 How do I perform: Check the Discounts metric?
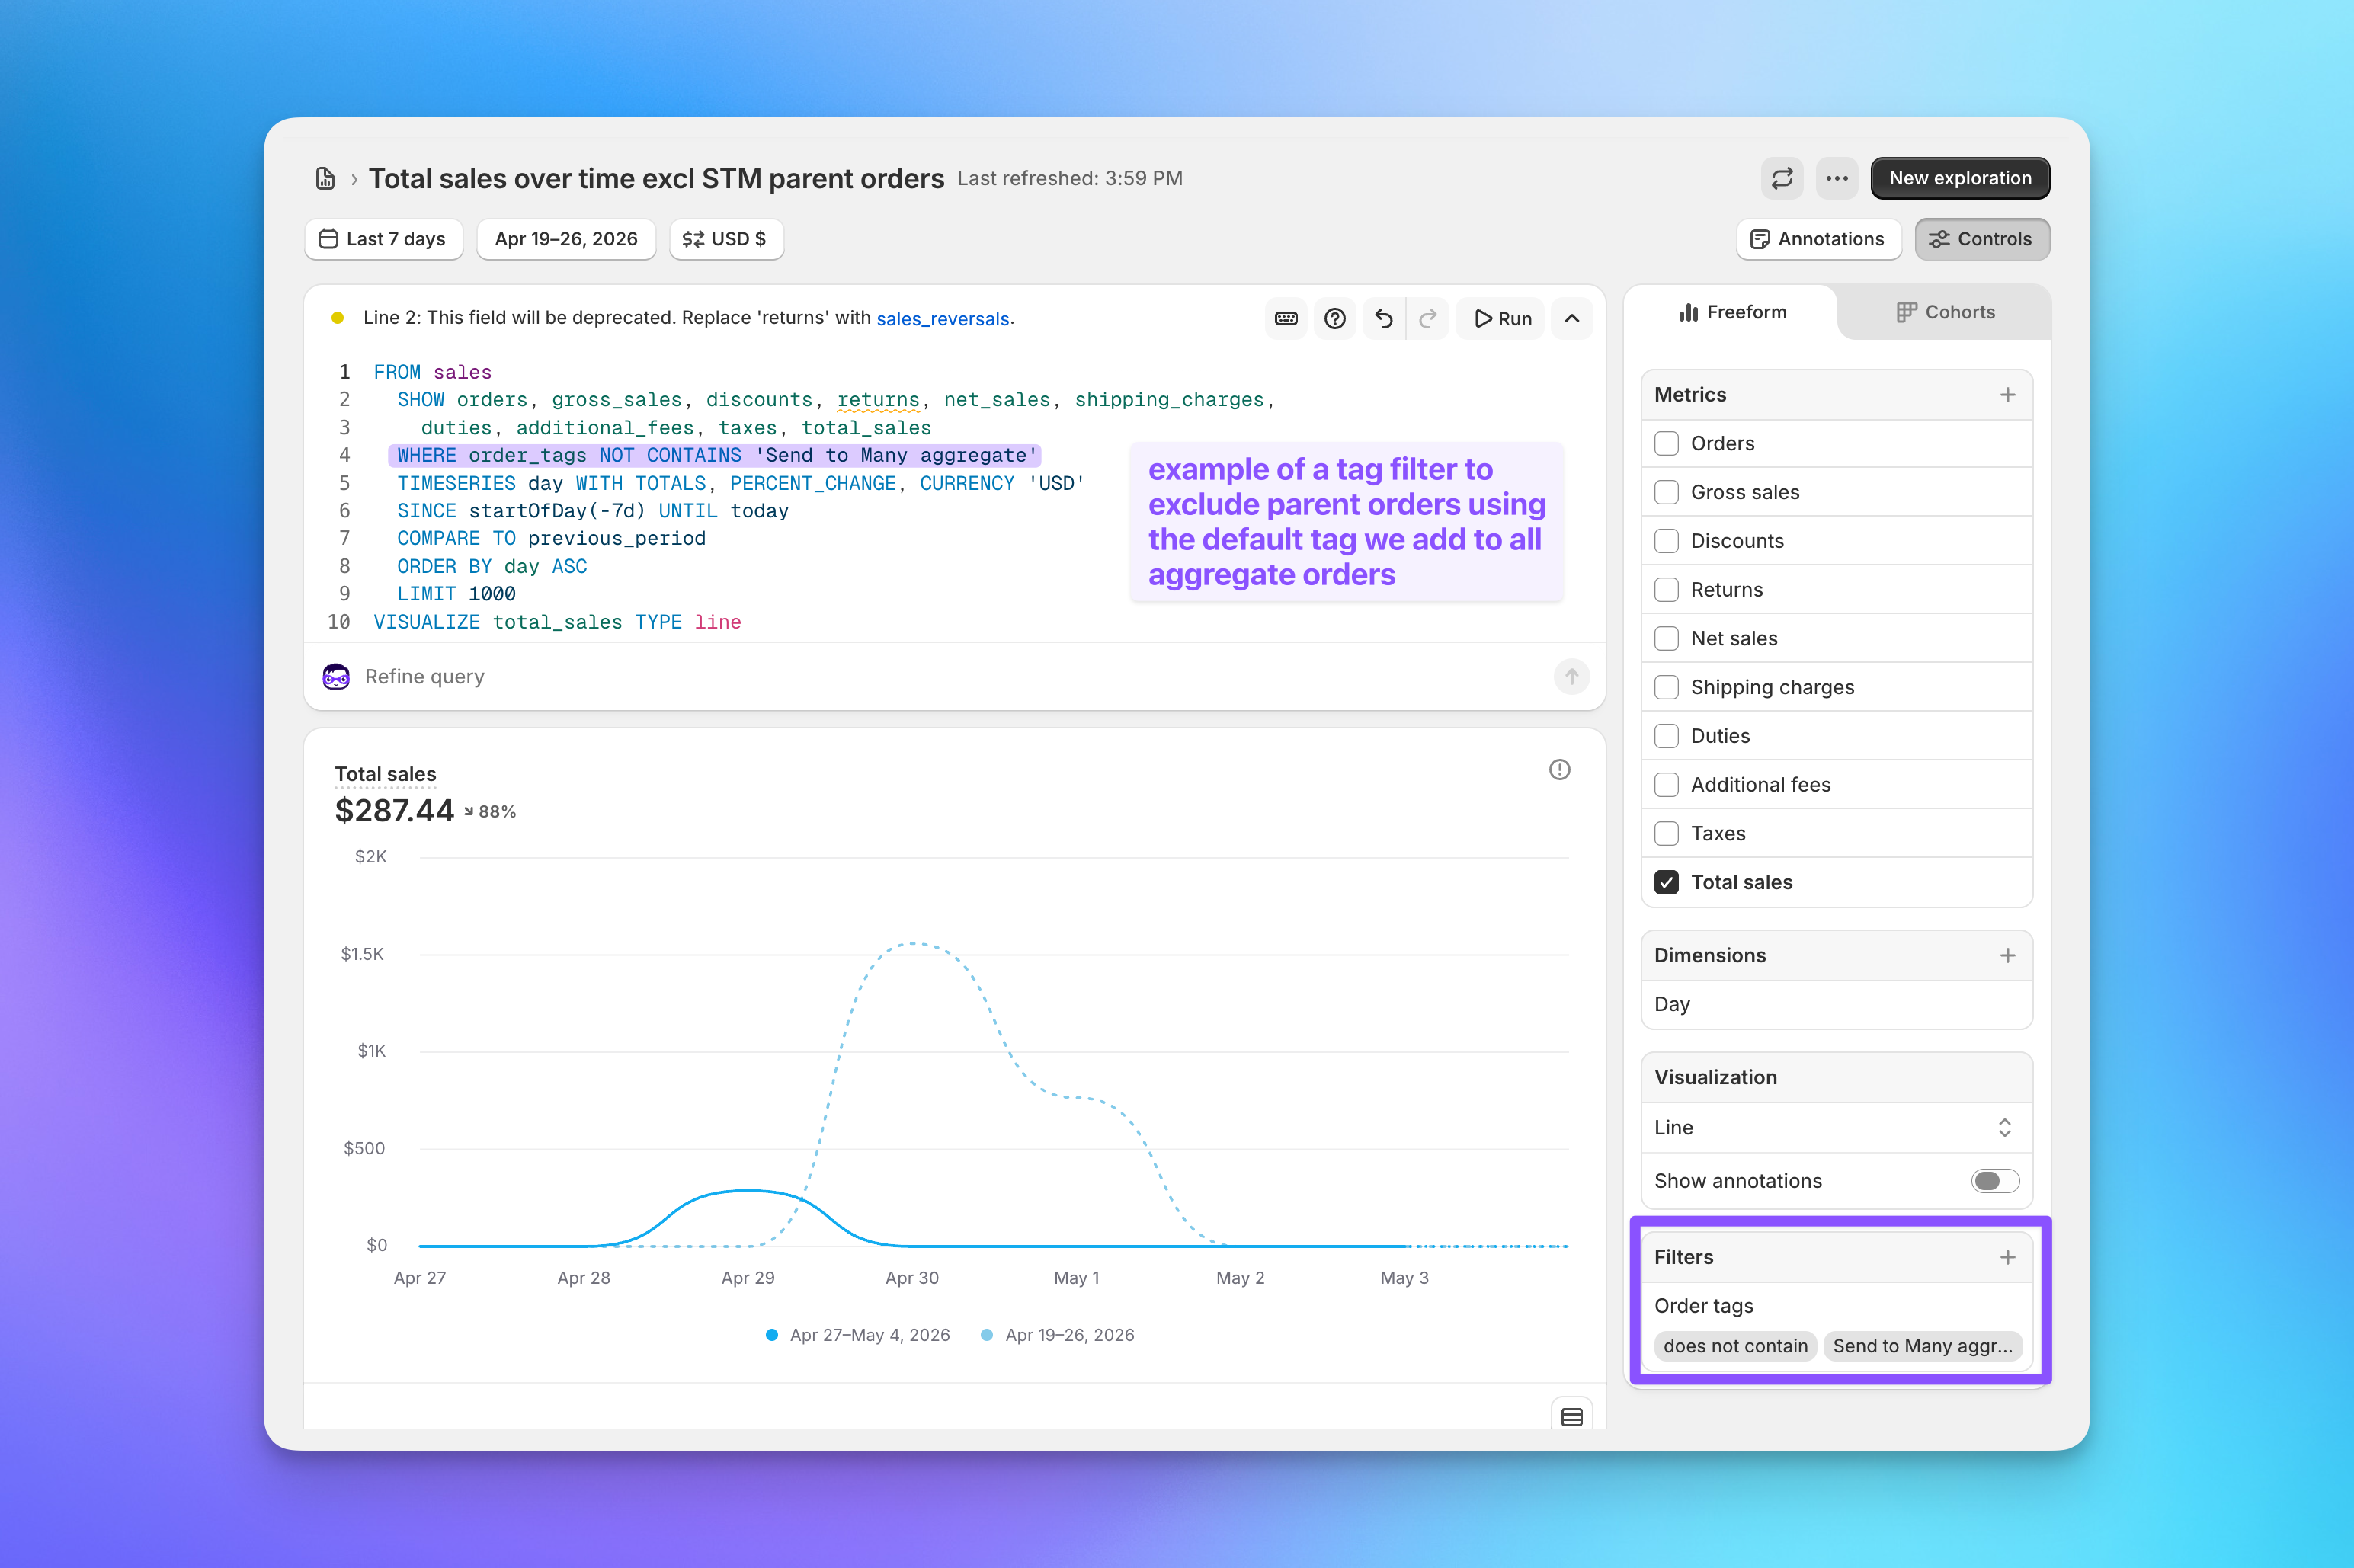[x=1667, y=541]
